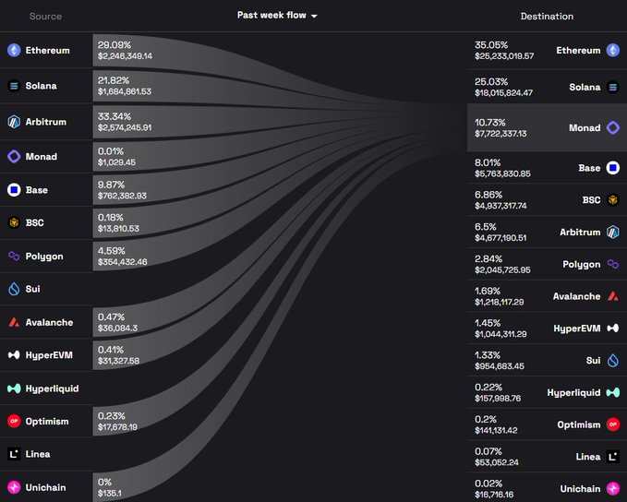The width and height of the screenshot is (627, 502).
Task: Click the Monad icon in Destination column
Action: (x=613, y=128)
